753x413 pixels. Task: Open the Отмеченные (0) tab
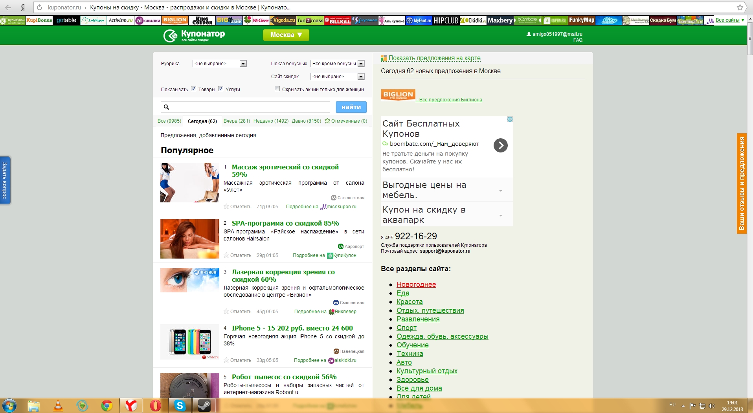click(346, 121)
